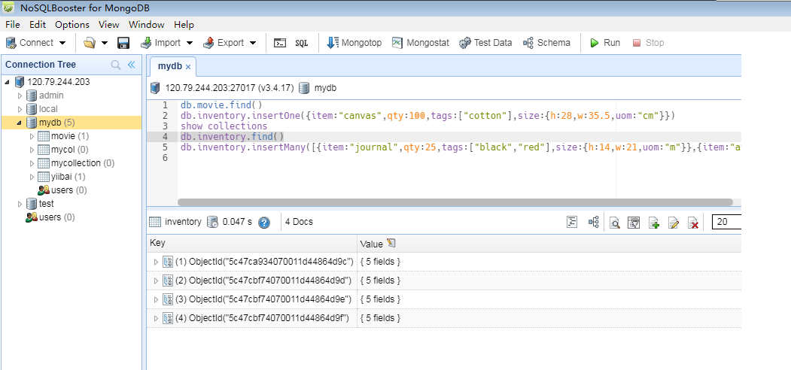This screenshot has width=791, height=370.
Task: Open the Window menu
Action: point(146,25)
